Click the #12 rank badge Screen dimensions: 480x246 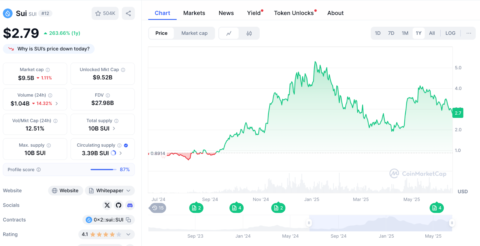(x=45, y=13)
